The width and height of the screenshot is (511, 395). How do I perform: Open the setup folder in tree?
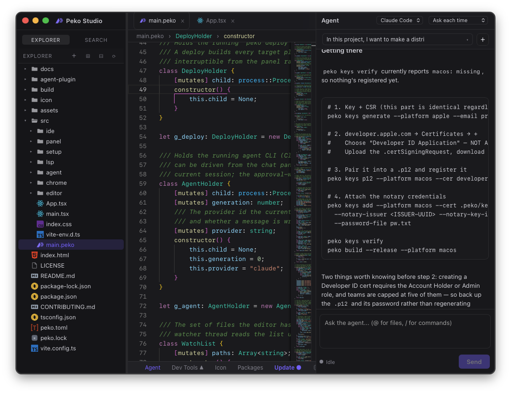click(x=54, y=152)
